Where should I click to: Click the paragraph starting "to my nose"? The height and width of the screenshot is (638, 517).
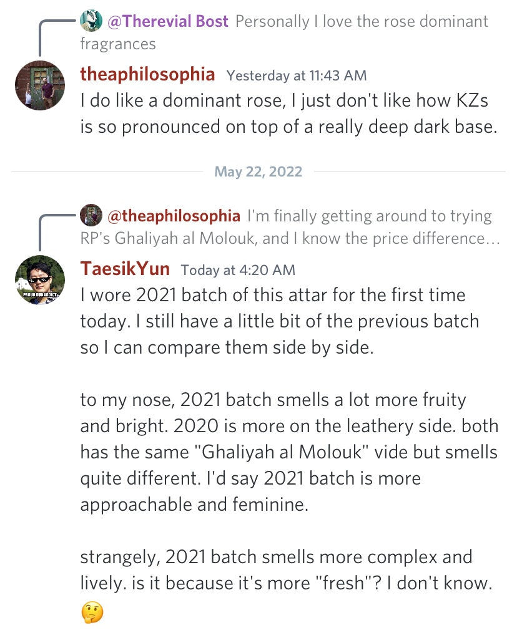pyautogui.click(x=288, y=452)
